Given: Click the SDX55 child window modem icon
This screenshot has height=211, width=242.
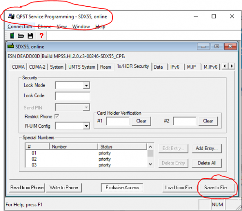Looking at the screenshot, I should (x=11, y=46).
